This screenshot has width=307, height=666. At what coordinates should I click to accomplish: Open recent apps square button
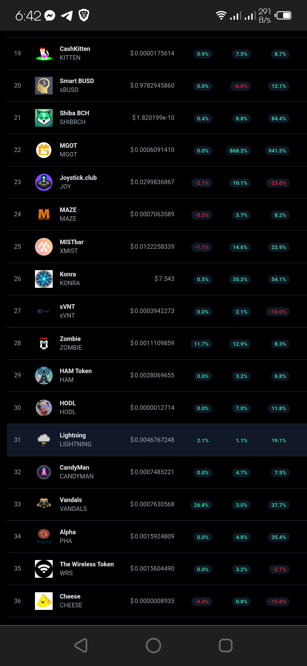click(x=226, y=645)
